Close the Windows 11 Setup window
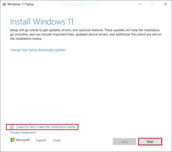Viewport: 172px width, 152px height. (165, 4)
